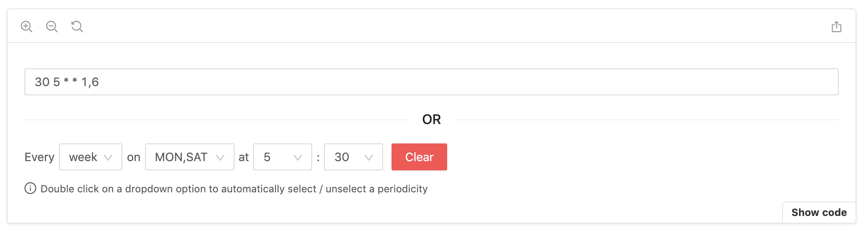
Task: Expand the chevron in the MON,SAT selector
Action: (220, 157)
